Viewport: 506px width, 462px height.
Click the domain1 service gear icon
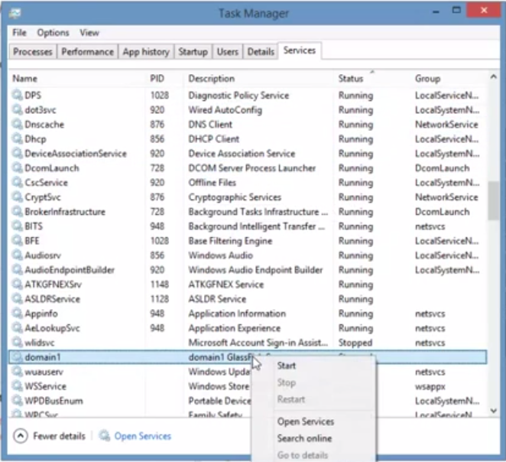(17, 356)
